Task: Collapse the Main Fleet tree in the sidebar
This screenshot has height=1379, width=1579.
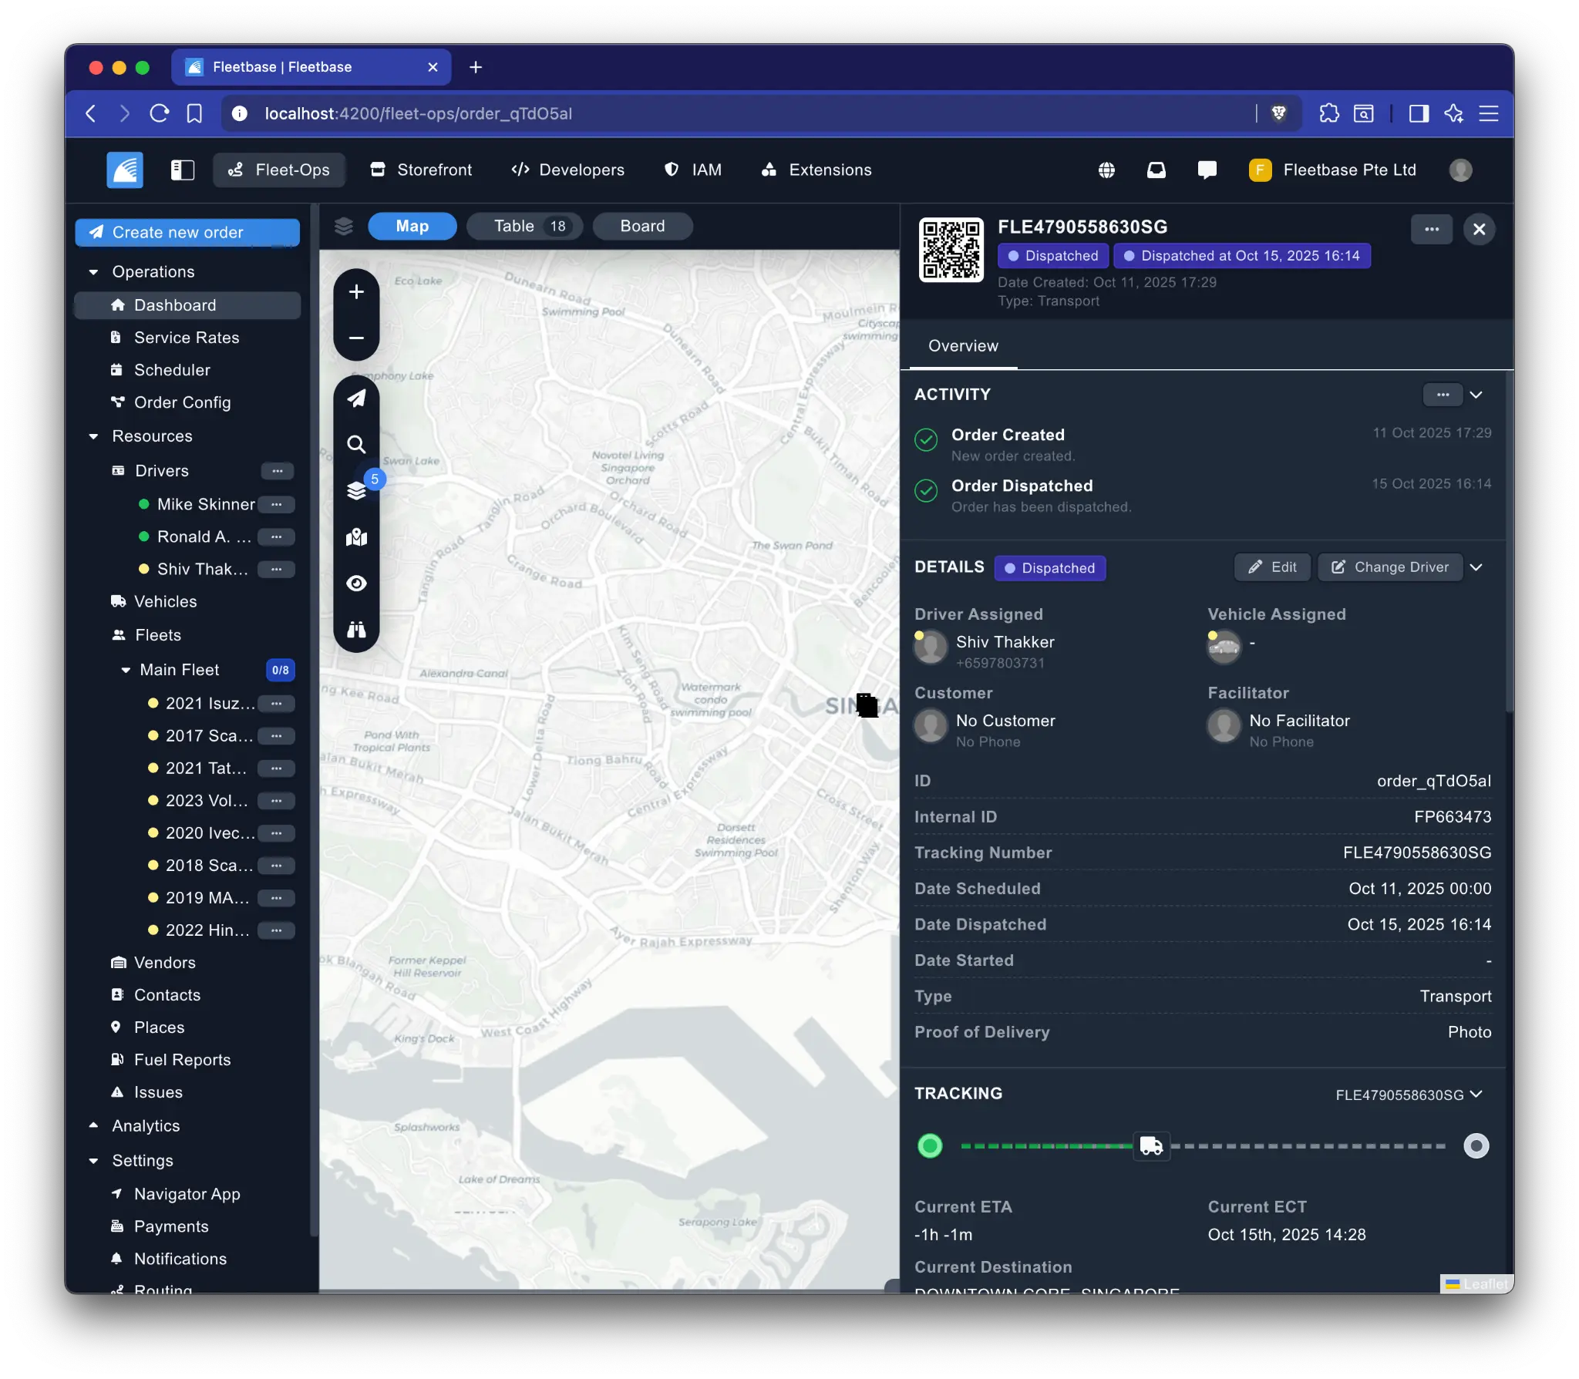Action: click(x=126, y=670)
